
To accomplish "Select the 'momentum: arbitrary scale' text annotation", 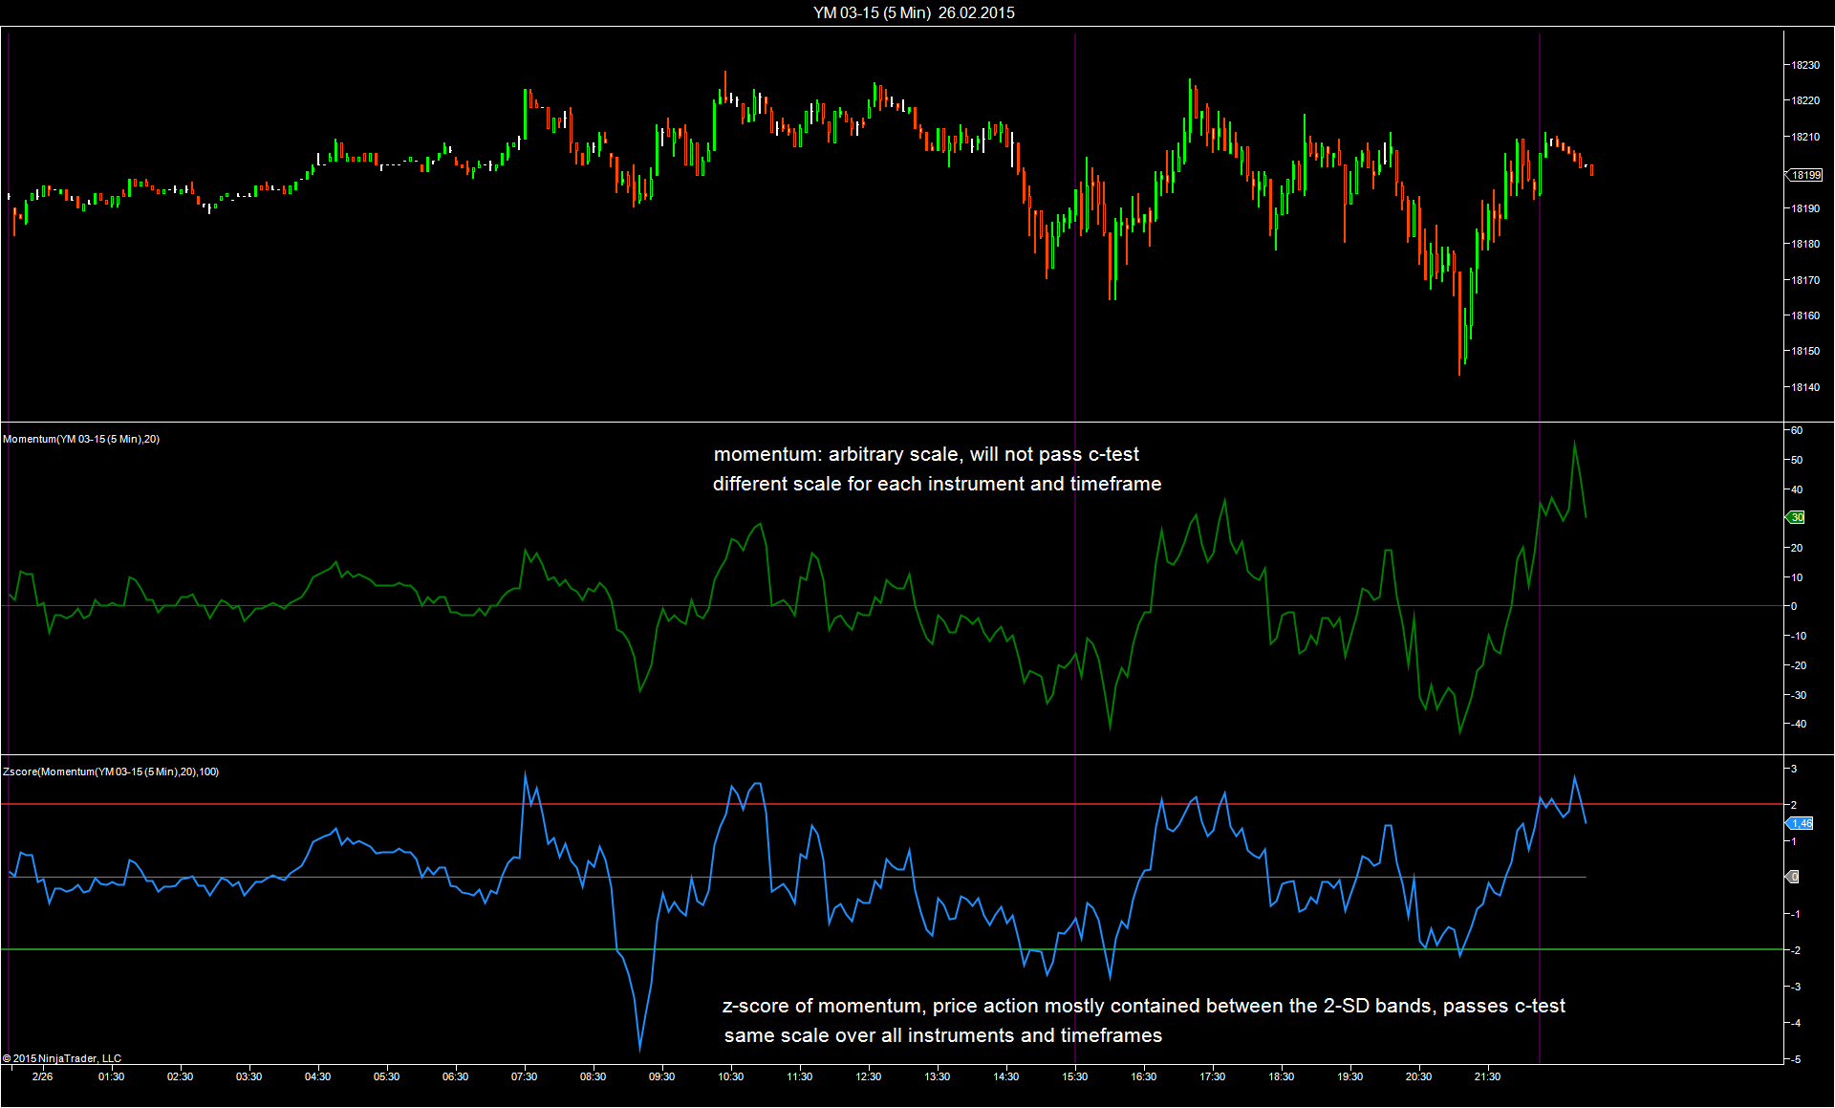I will point(926,454).
